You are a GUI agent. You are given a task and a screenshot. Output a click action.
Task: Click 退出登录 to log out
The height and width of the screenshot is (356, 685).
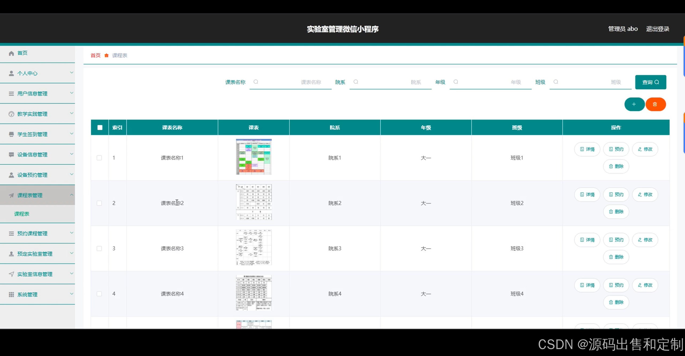657,29
